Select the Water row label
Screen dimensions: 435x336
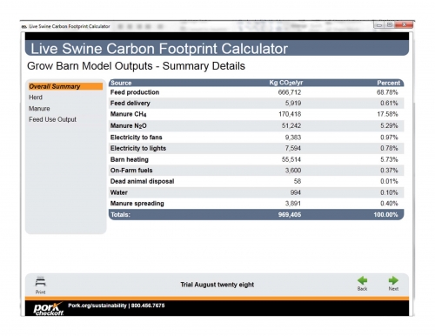(x=119, y=192)
